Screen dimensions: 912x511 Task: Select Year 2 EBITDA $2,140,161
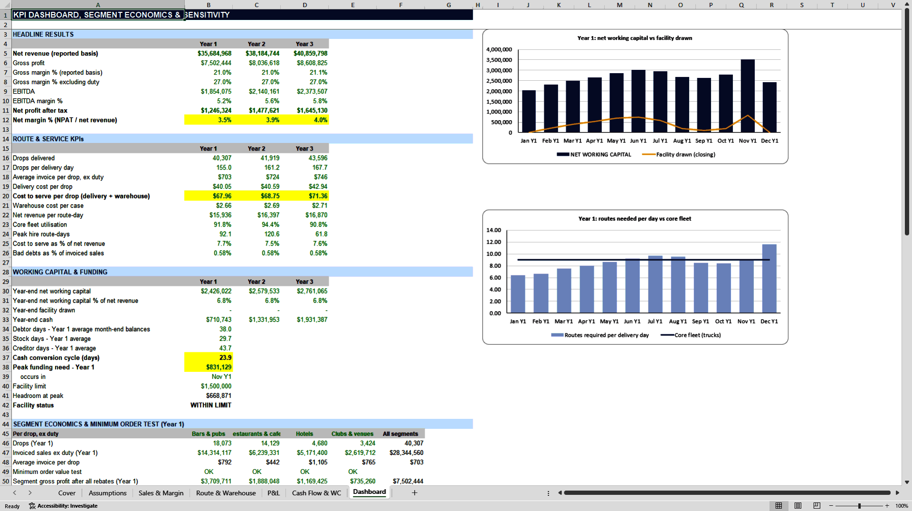[x=256, y=91]
